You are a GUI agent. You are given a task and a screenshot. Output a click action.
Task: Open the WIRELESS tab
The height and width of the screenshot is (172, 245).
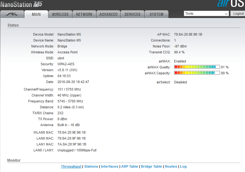pos(60,14)
